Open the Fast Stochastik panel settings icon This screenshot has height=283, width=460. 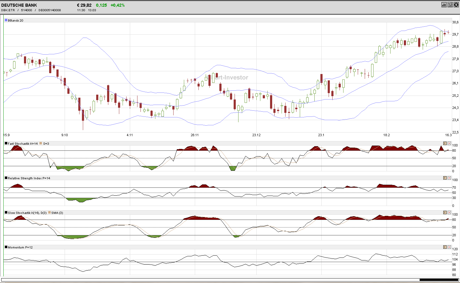click(445, 143)
